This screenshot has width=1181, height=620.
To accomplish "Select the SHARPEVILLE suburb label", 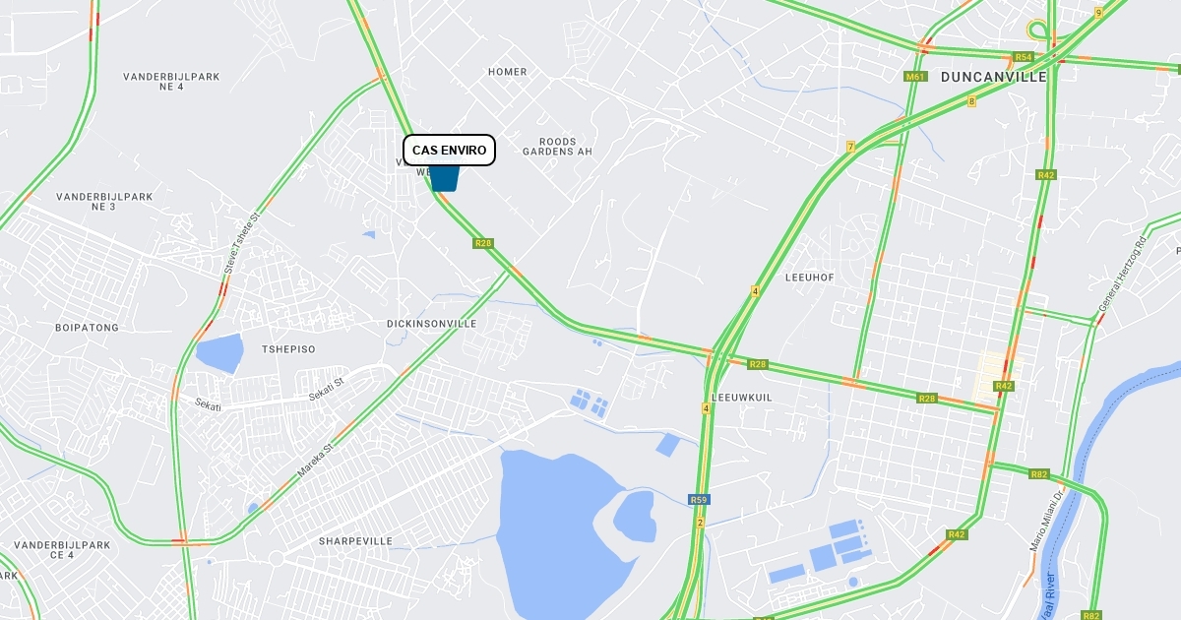I will click(x=355, y=541).
